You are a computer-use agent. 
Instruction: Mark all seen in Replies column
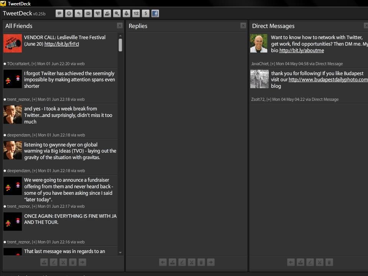(x=172, y=262)
